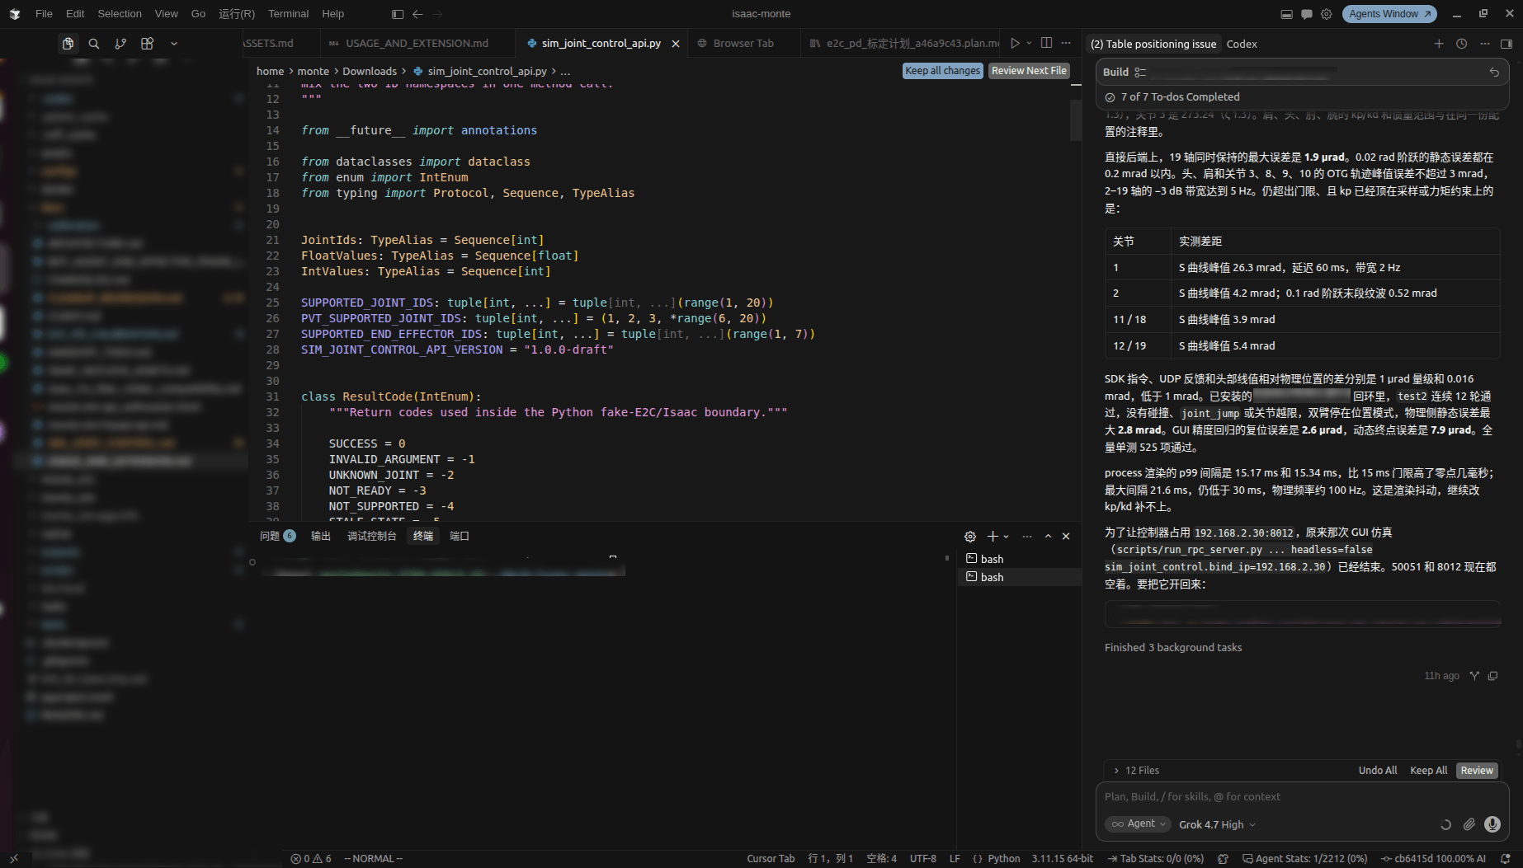The image size is (1523, 868).
Task: Open terminal settings gear in panel
Action: (x=970, y=537)
